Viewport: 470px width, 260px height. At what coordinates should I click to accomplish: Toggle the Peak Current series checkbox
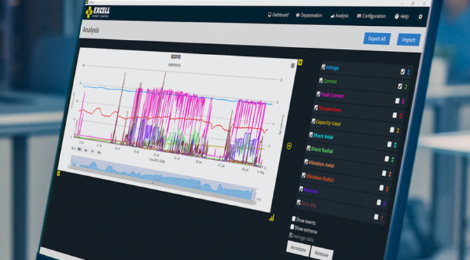(318, 94)
